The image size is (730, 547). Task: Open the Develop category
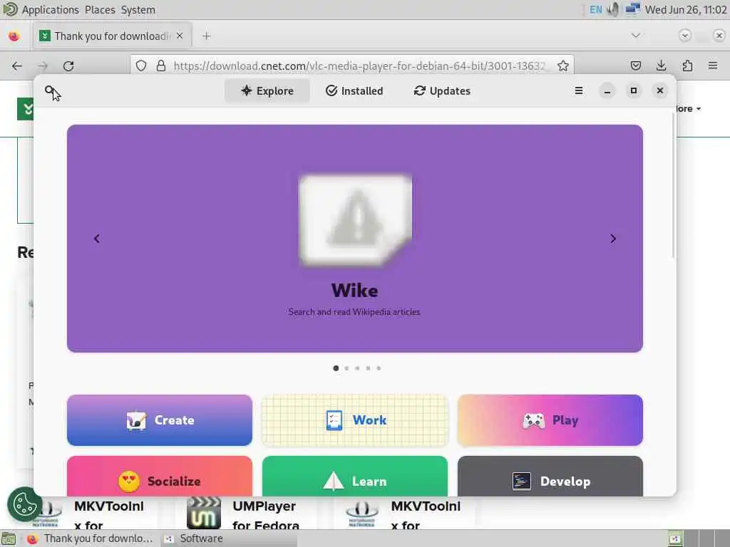click(550, 476)
